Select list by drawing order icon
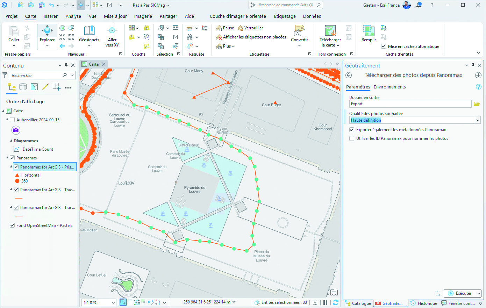 (12, 87)
